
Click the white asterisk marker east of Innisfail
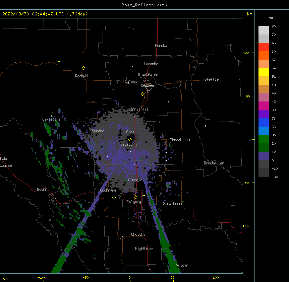168,101
